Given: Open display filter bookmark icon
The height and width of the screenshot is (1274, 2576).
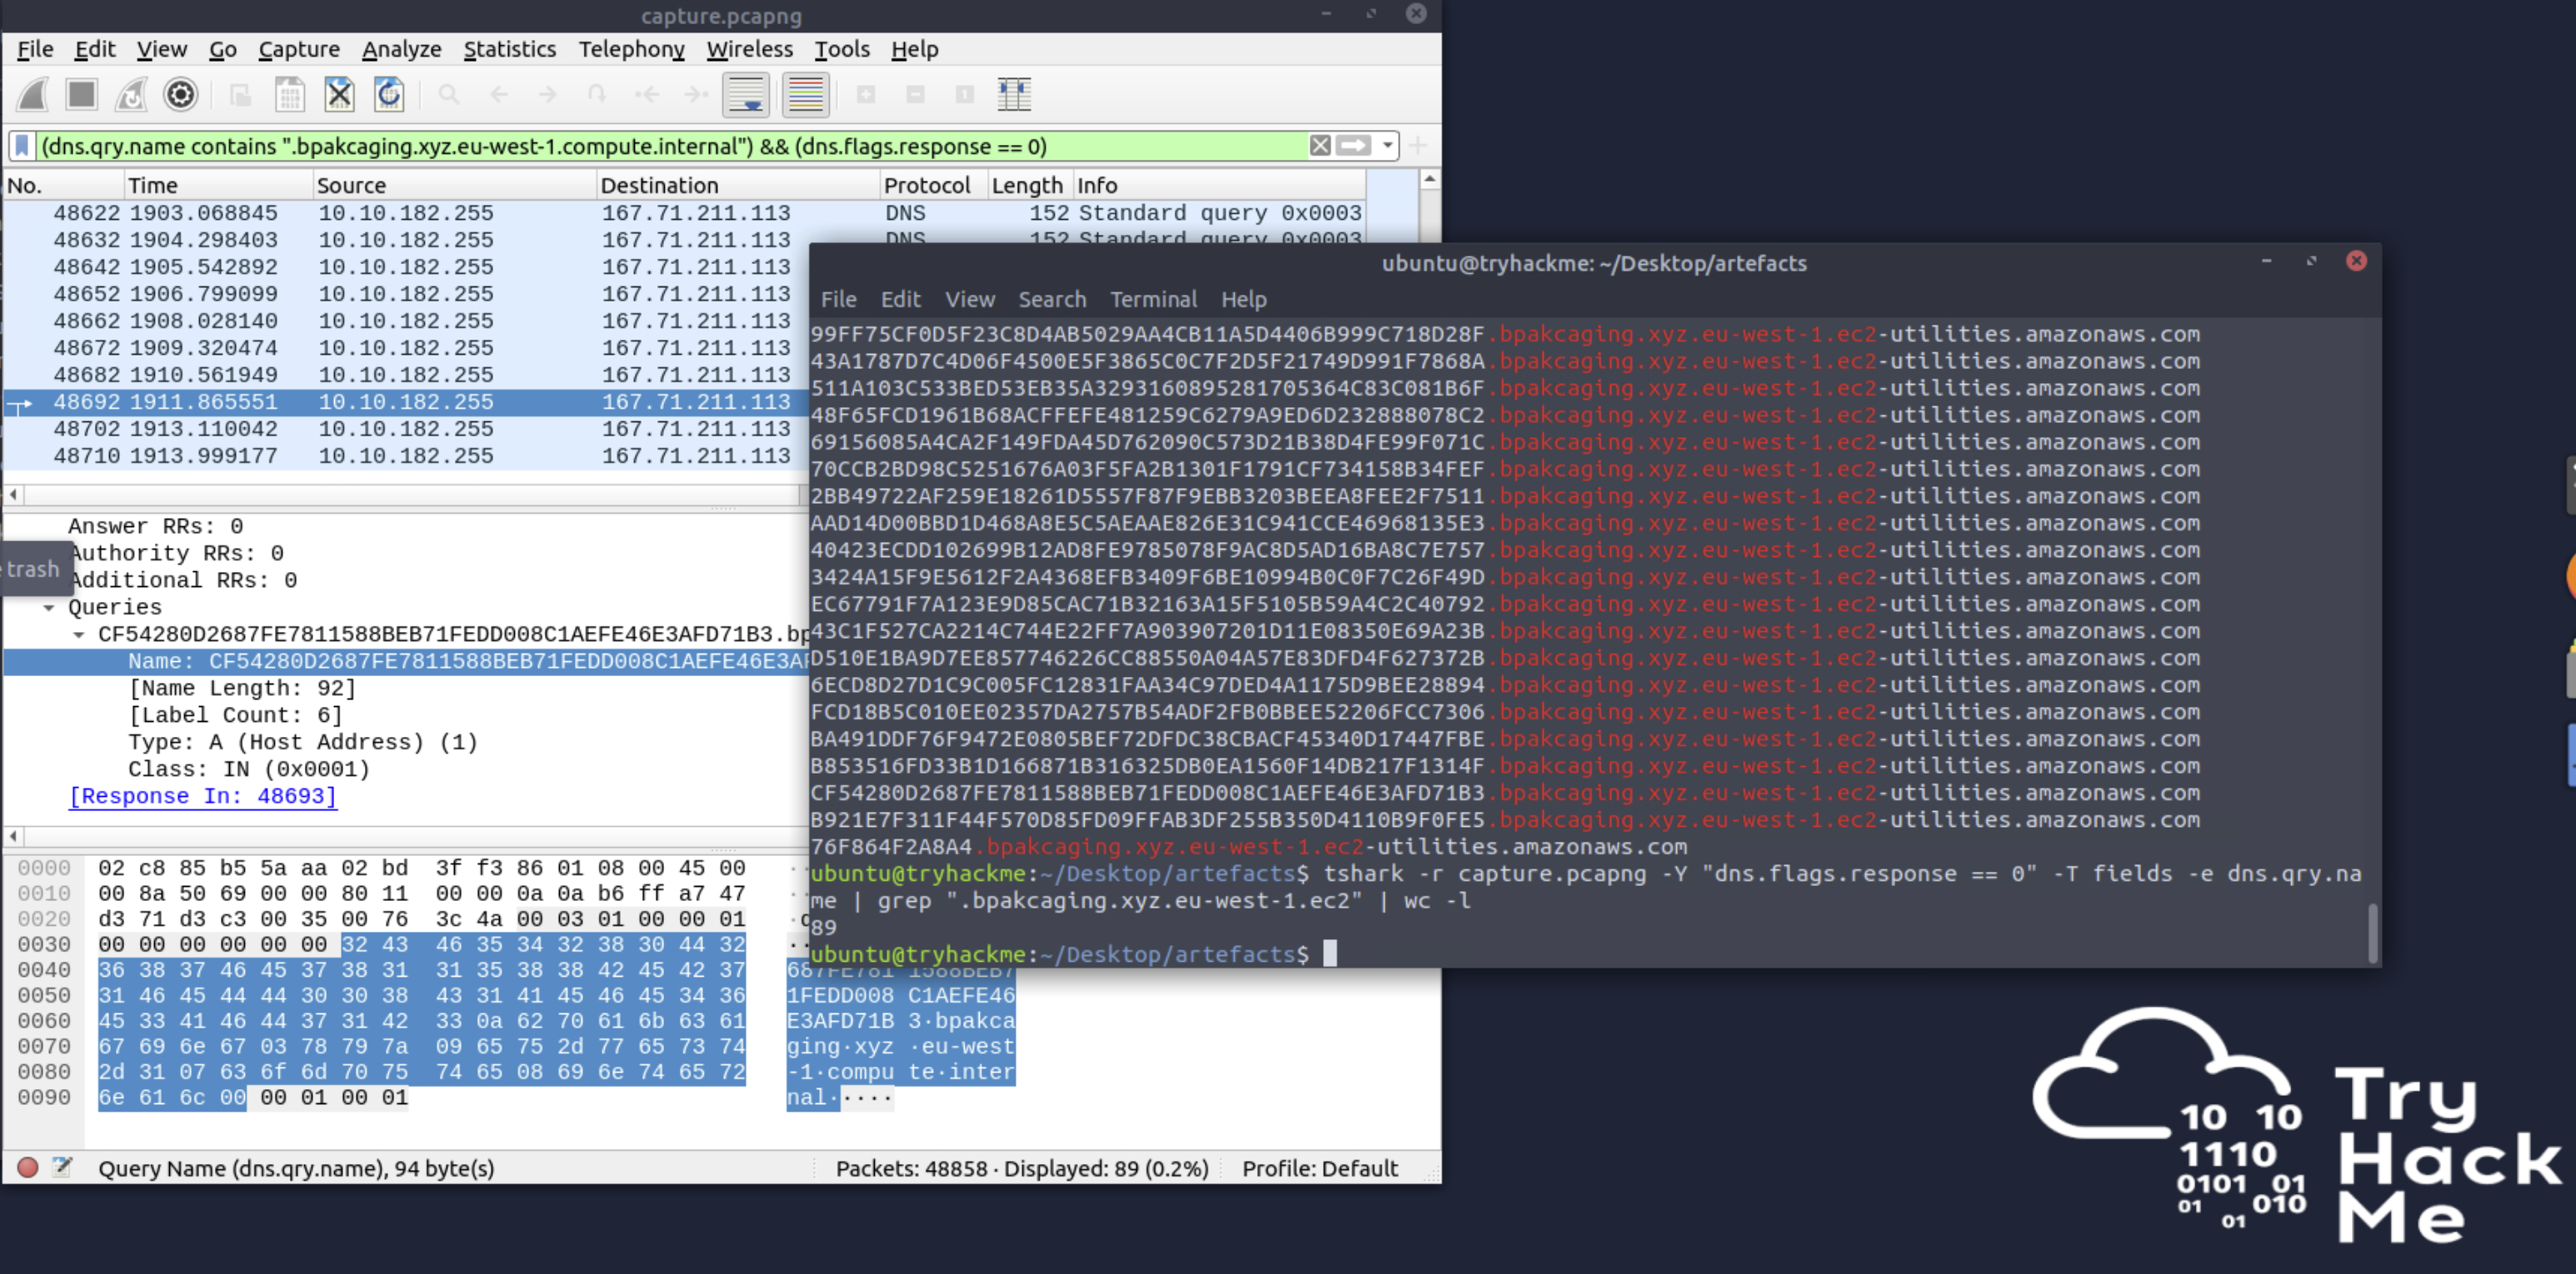Looking at the screenshot, I should pos(22,147).
